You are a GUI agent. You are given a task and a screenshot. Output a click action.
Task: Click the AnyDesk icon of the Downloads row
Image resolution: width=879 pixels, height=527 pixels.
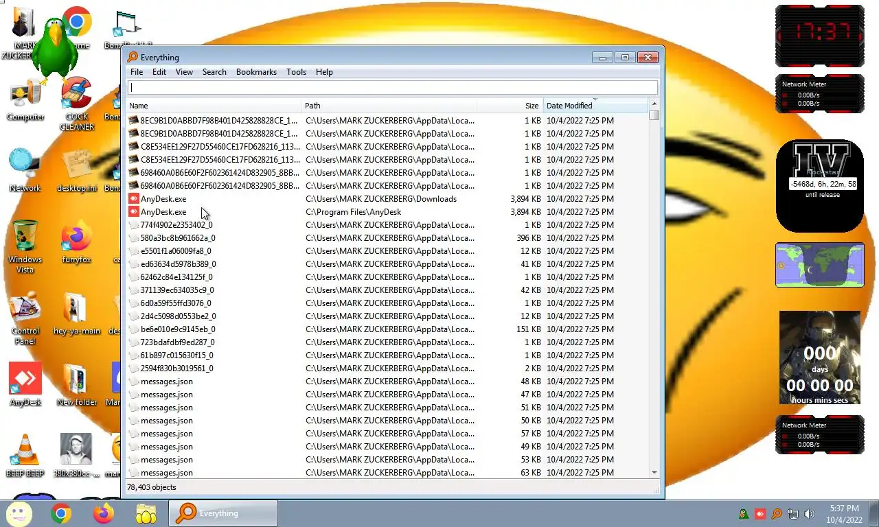click(134, 199)
